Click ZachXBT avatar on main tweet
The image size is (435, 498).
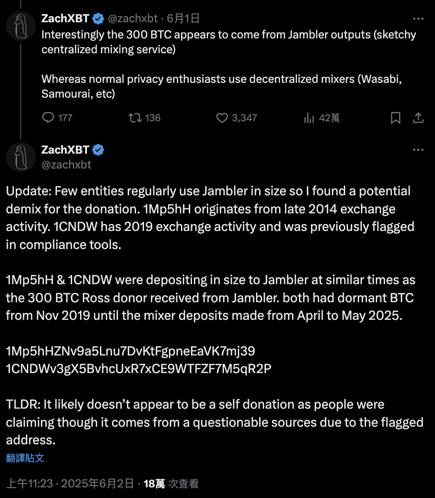pyautogui.click(x=21, y=156)
